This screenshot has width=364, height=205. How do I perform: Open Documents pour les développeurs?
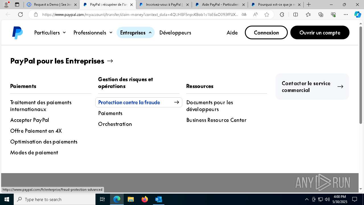coord(210,106)
